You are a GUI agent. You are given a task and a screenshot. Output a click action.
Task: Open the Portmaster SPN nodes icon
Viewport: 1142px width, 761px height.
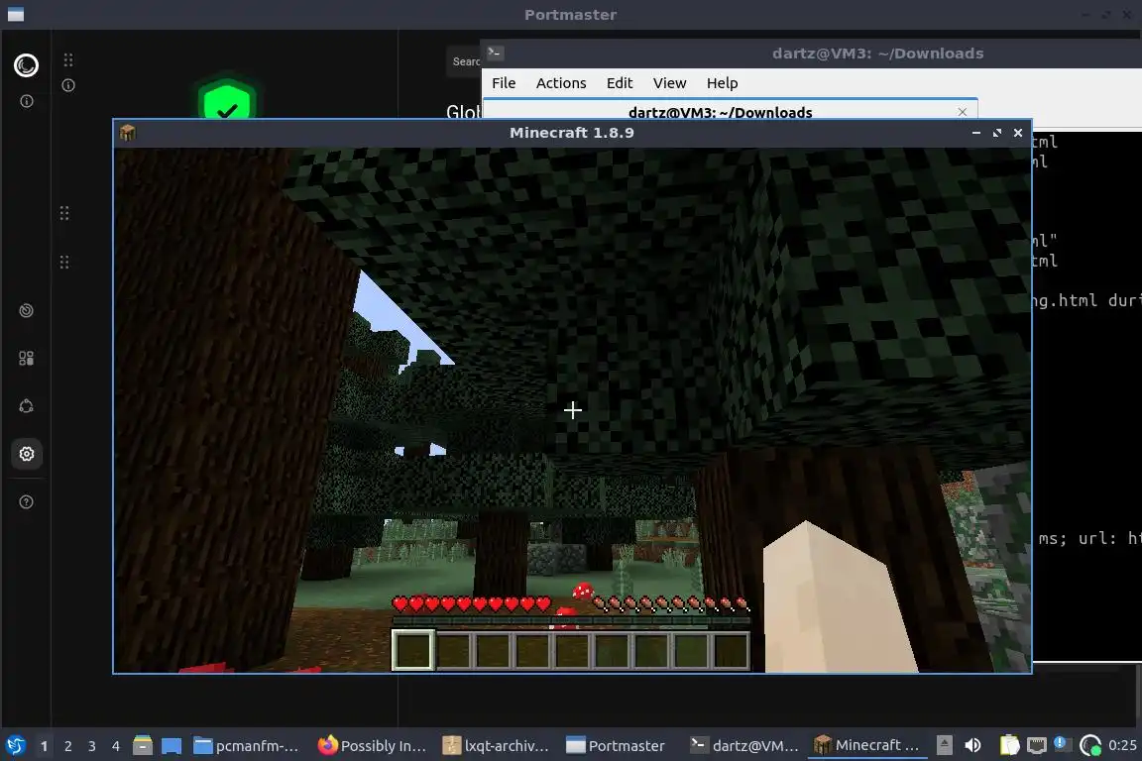(x=26, y=406)
